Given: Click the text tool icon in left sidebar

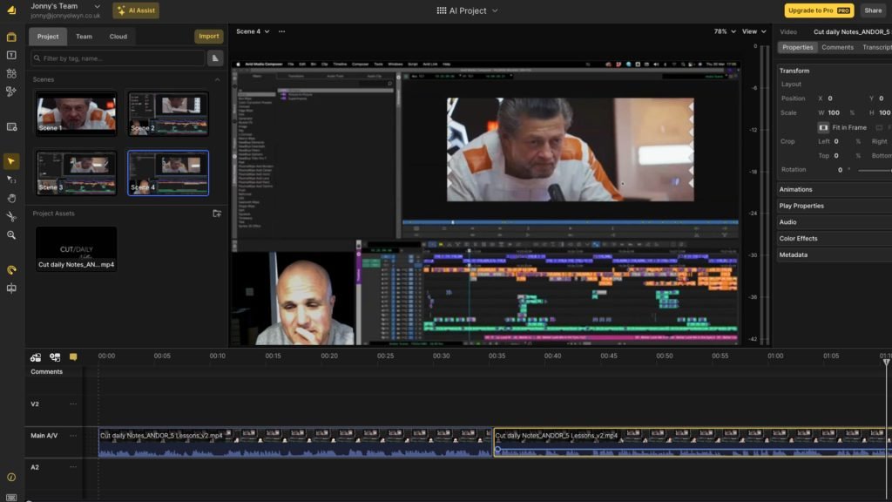Looking at the screenshot, I should (x=11, y=57).
